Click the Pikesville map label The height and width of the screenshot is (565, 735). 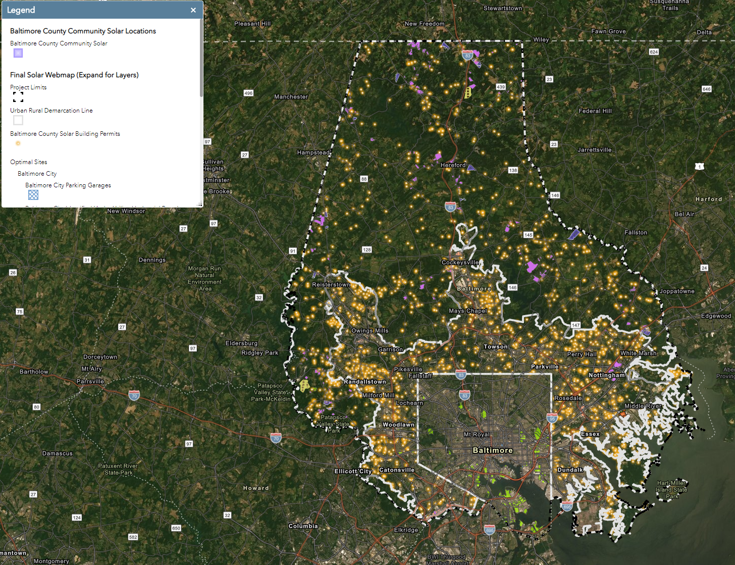[x=408, y=370]
